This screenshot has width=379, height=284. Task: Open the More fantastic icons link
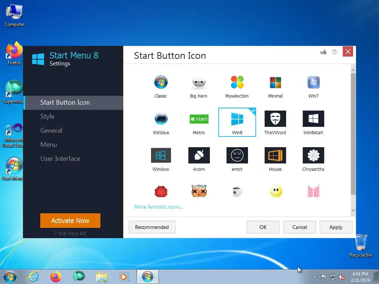click(158, 207)
